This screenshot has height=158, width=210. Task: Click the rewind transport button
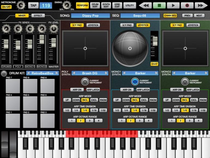tap(146, 5)
